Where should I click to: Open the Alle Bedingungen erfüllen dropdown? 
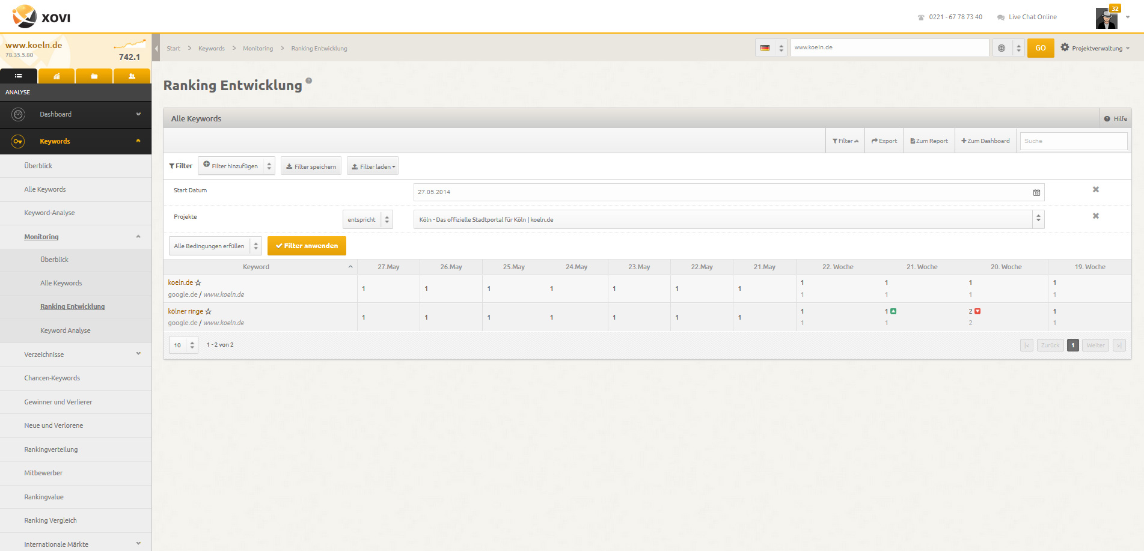[x=215, y=246]
